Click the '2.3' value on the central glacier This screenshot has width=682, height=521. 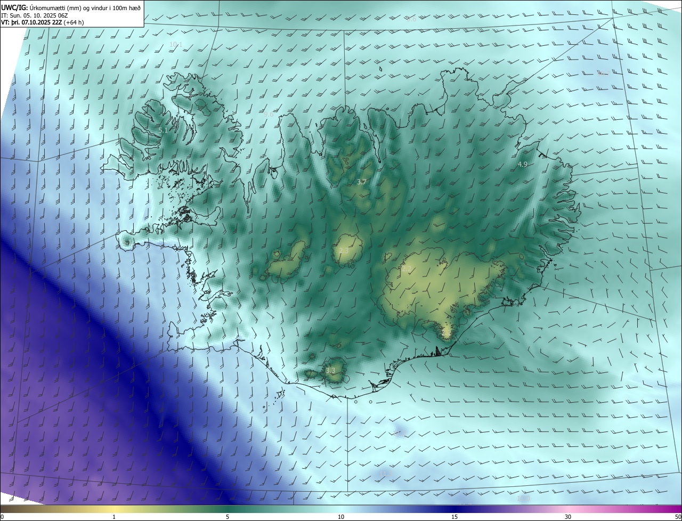point(344,251)
